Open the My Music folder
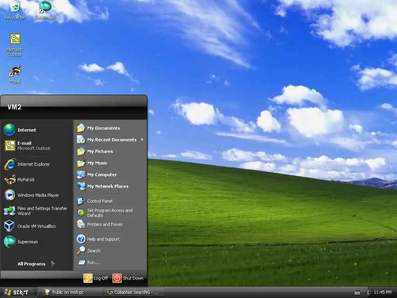The width and height of the screenshot is (397, 298). [110, 163]
